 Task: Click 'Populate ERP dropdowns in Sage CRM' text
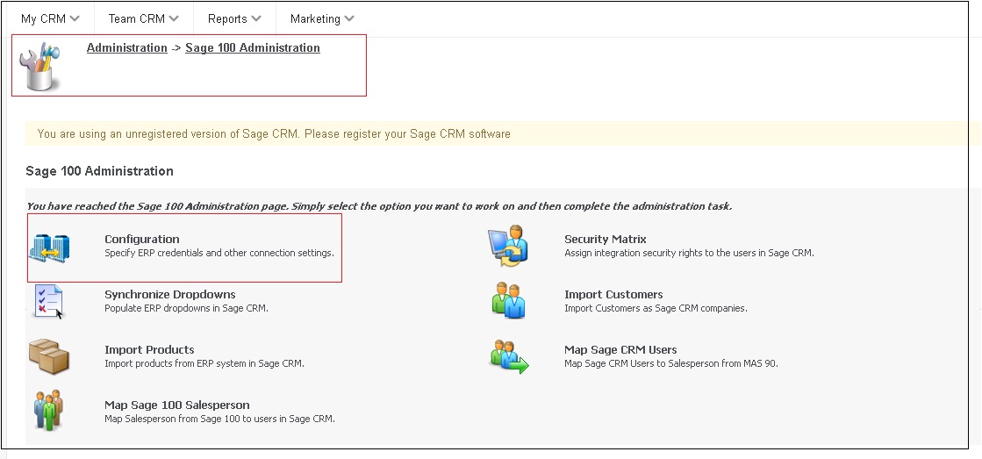[186, 308]
